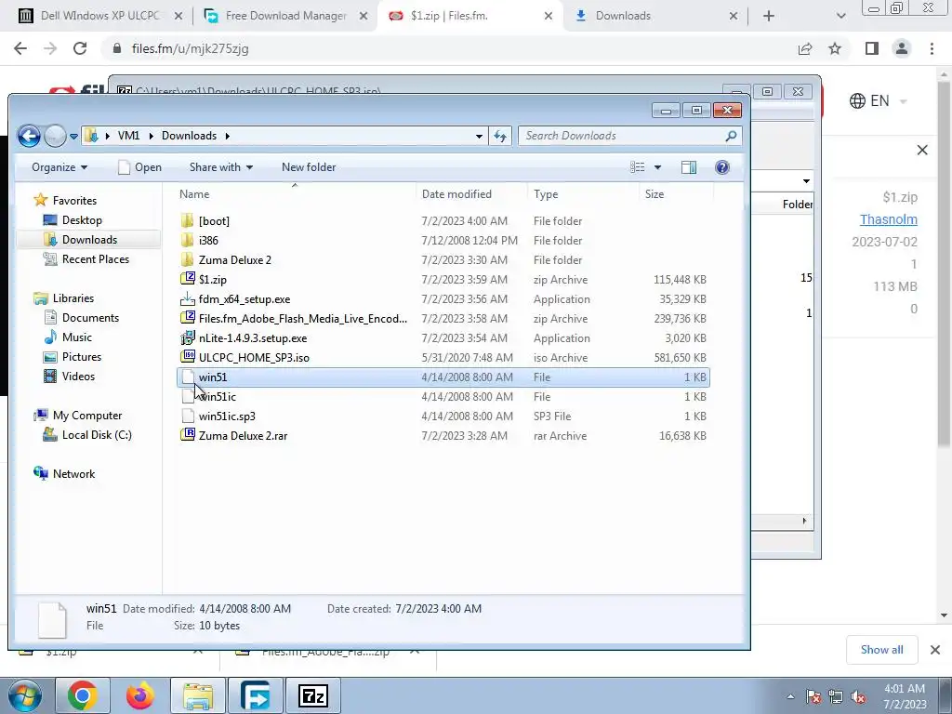Open the Thasnolm uploader link
The image size is (952, 714).
click(888, 219)
